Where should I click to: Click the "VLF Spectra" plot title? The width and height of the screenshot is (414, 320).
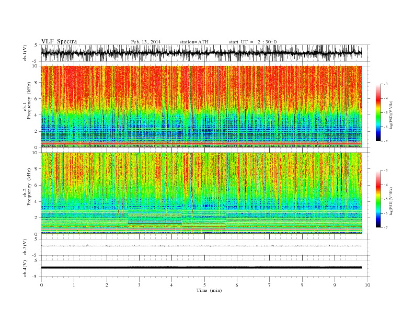59,41
